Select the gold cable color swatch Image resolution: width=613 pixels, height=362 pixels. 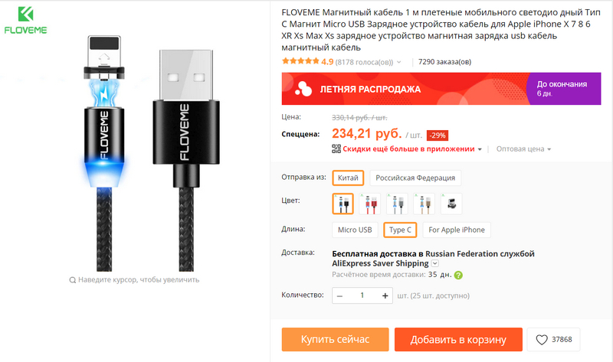425,204
